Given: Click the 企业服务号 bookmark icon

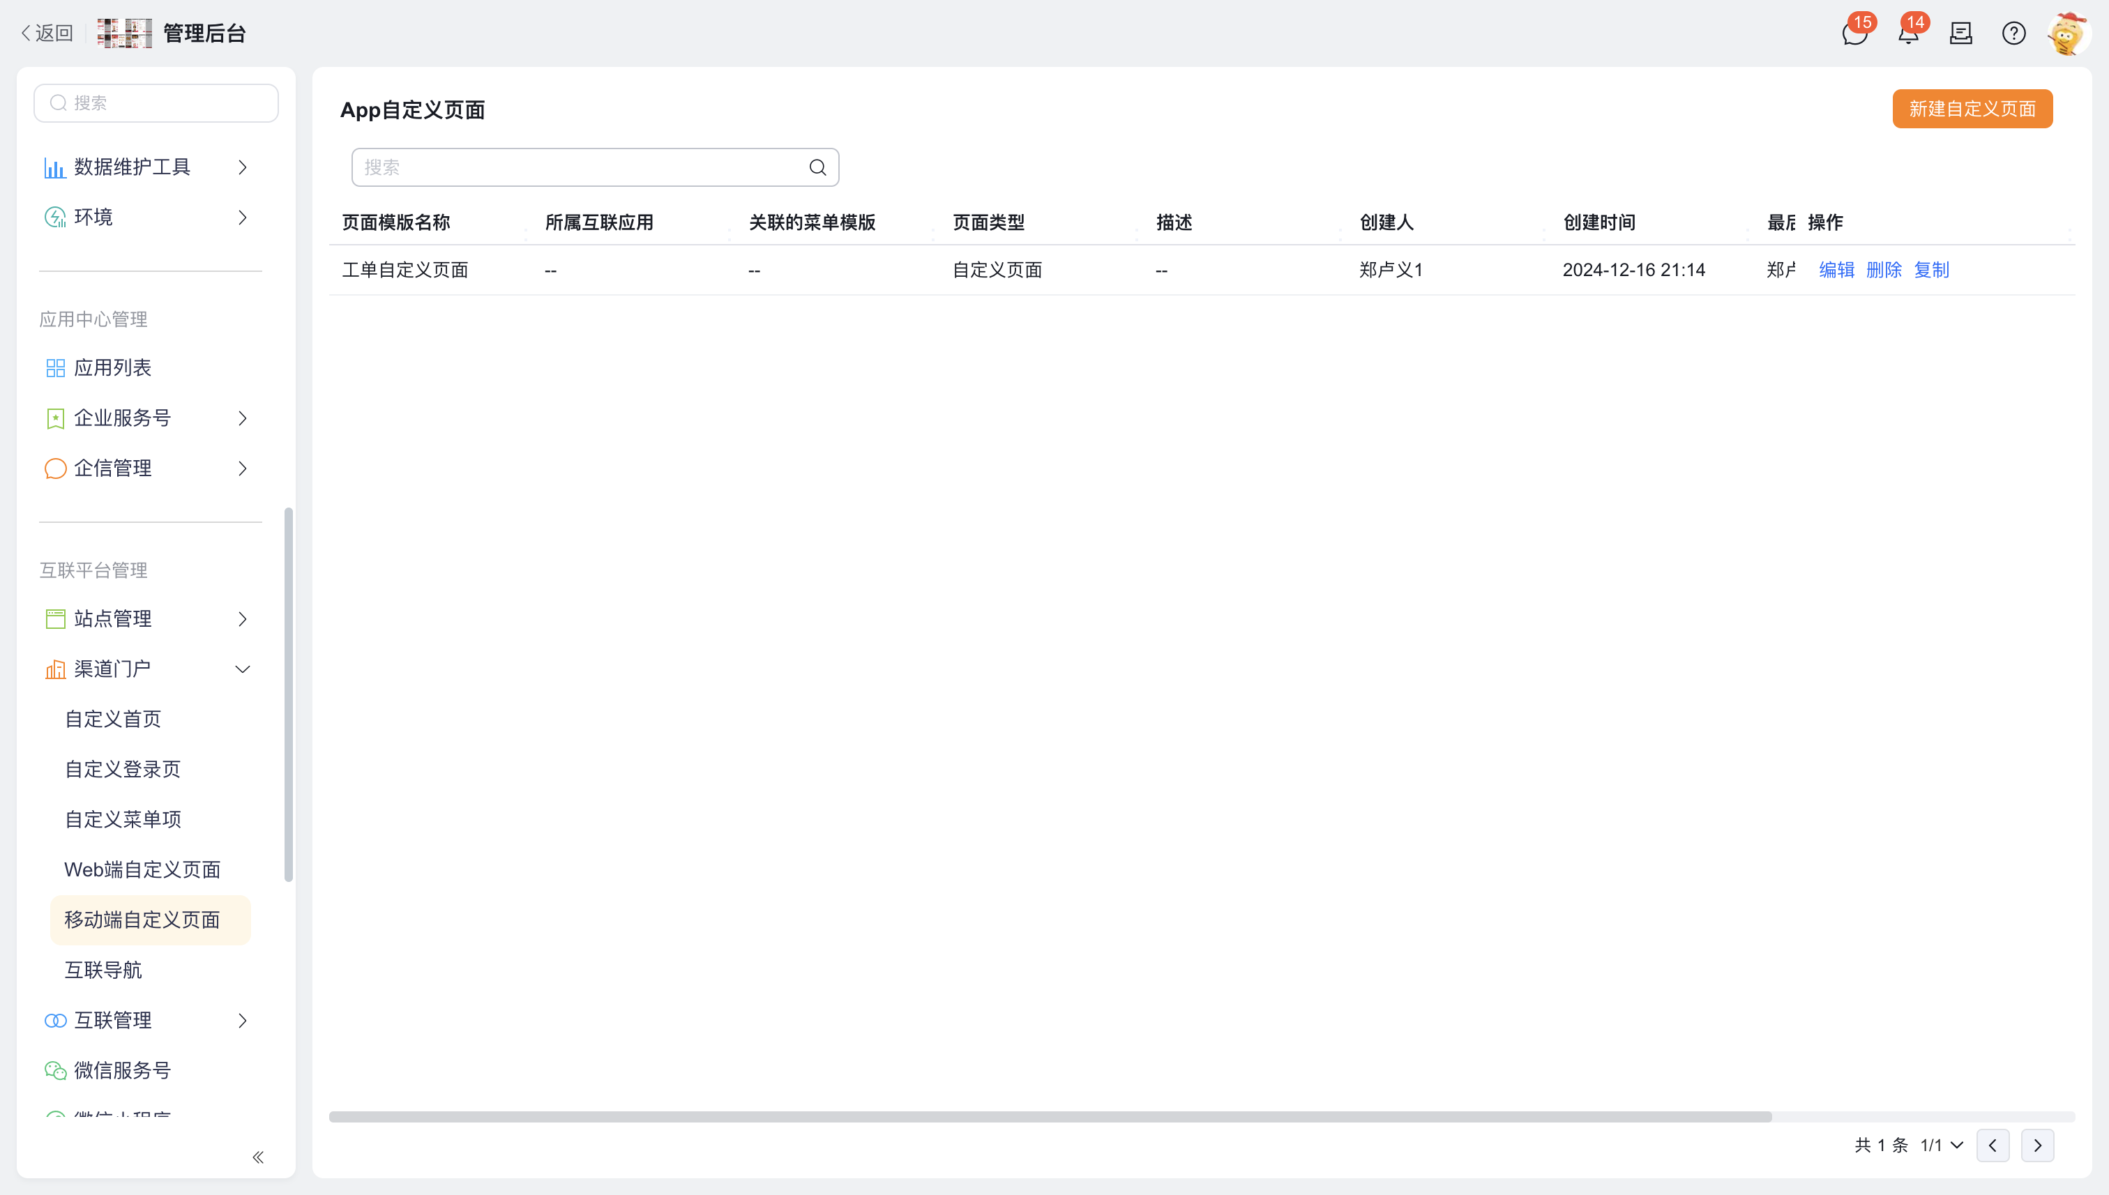Looking at the screenshot, I should (x=55, y=418).
